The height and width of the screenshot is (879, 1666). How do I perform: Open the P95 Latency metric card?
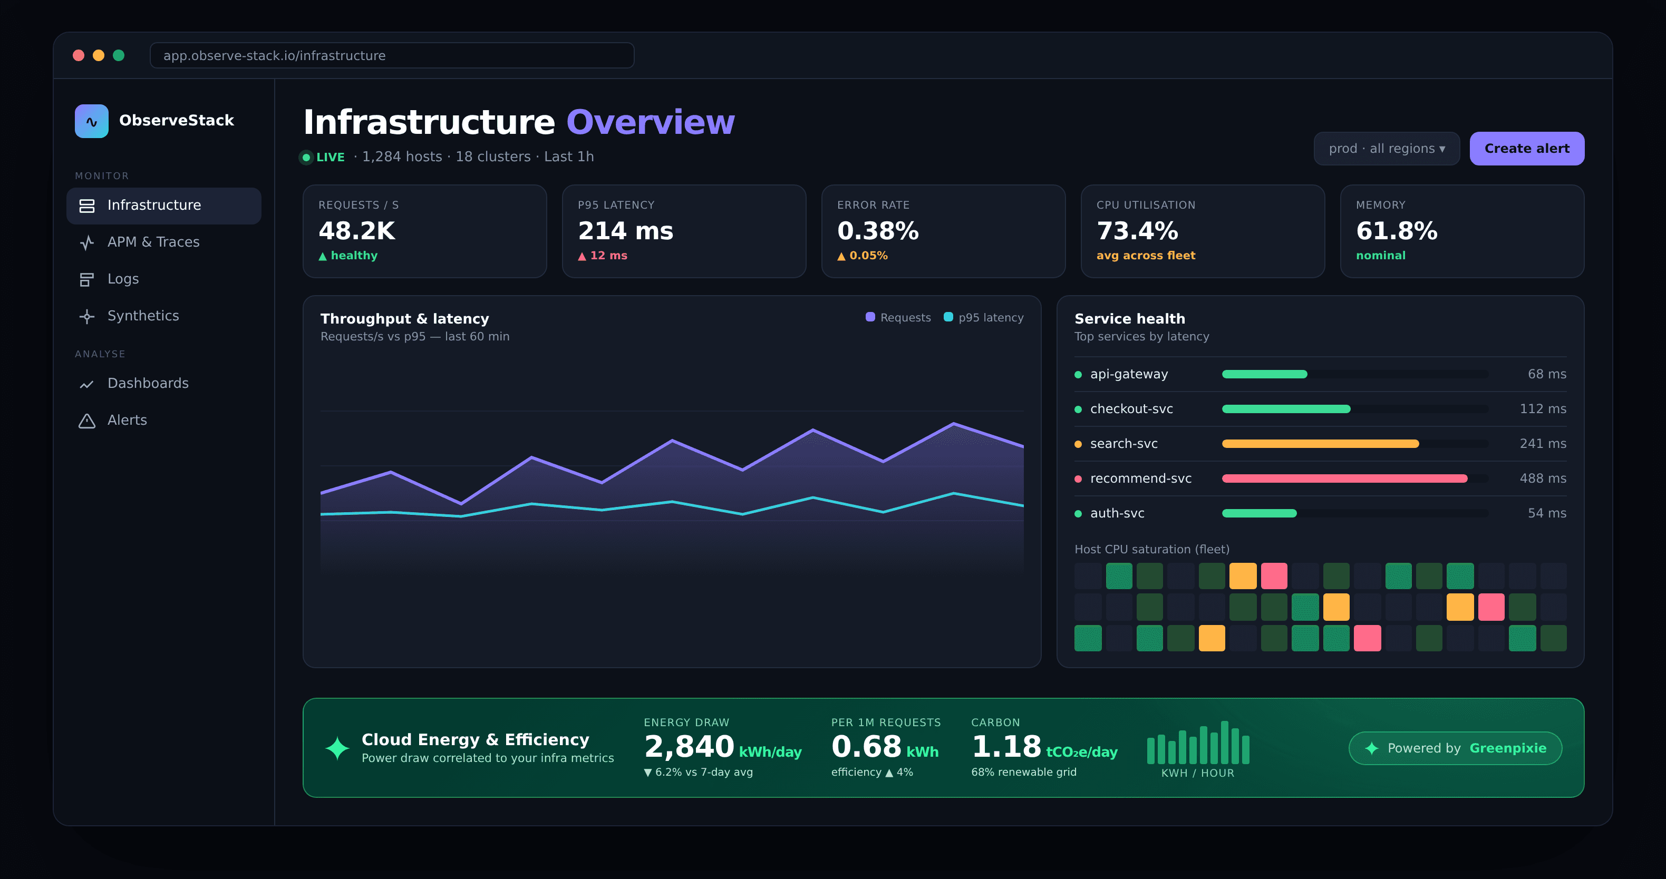coord(684,231)
